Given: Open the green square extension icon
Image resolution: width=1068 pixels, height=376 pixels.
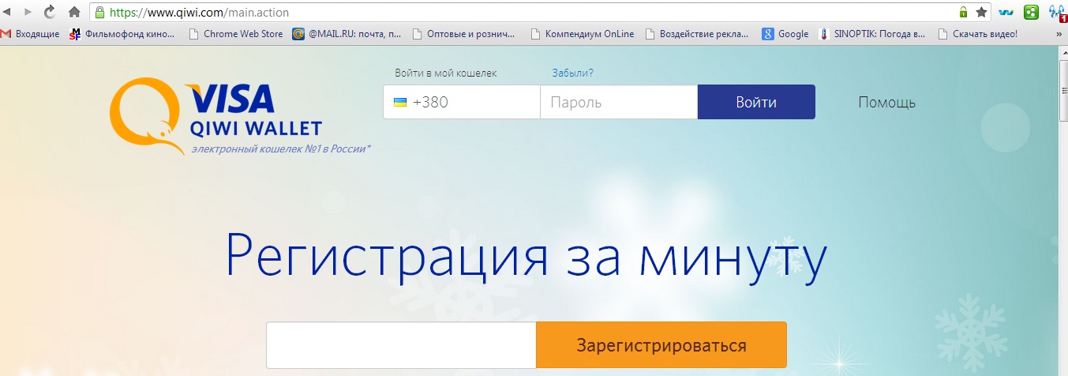Looking at the screenshot, I should point(1031,12).
